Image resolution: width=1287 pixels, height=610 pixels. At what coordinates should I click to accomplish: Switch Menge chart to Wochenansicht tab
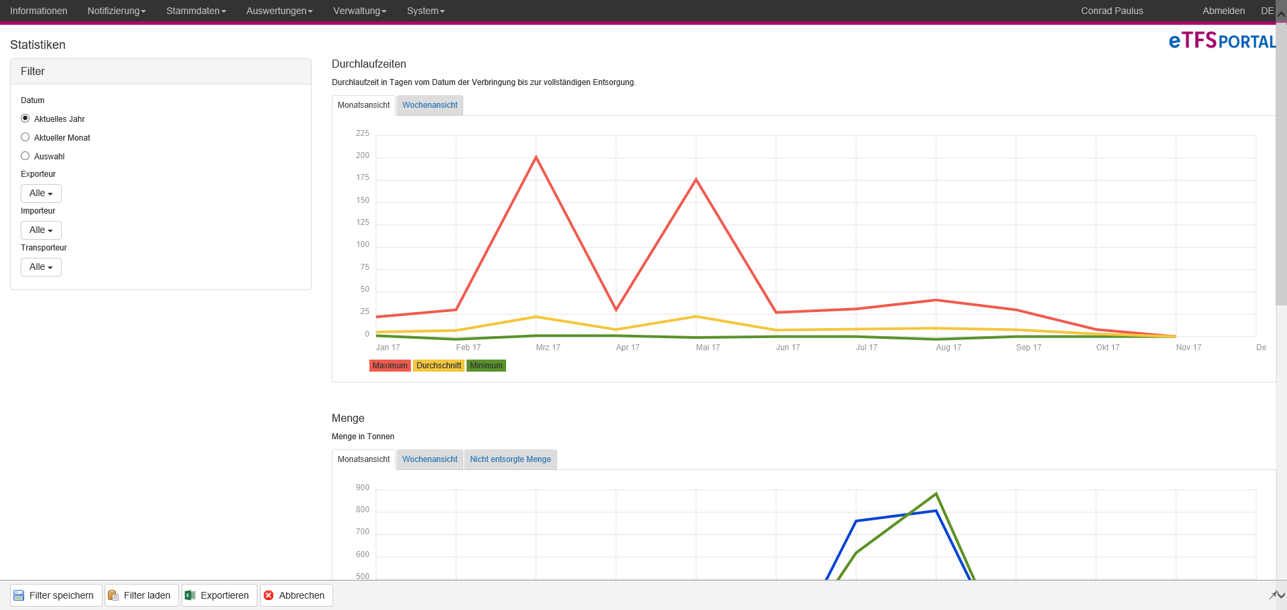(430, 459)
